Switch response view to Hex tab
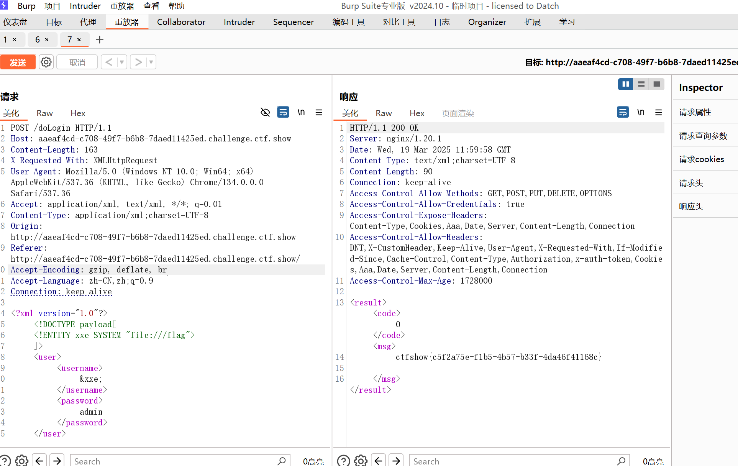Viewport: 738px width, 466px height. pyautogui.click(x=417, y=113)
